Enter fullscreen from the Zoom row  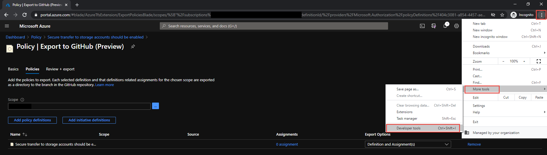(539, 61)
